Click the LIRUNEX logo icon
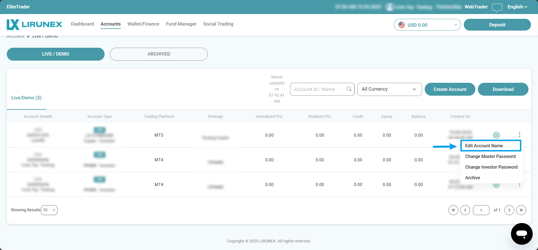Image resolution: width=538 pixels, height=250 pixels. (13, 24)
